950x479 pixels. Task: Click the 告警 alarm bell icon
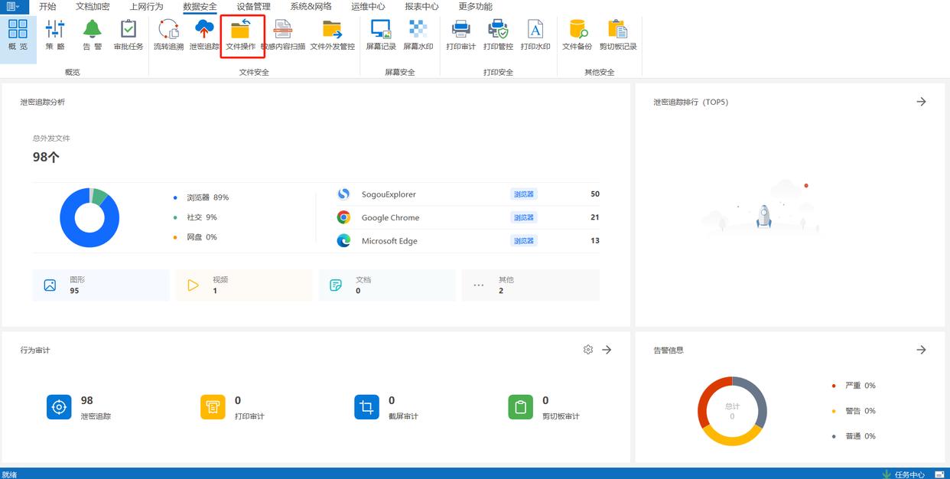pos(93,35)
